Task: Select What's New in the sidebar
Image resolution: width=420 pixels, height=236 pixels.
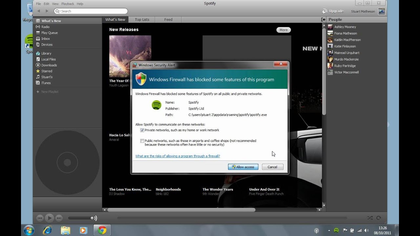Action: coord(68,21)
